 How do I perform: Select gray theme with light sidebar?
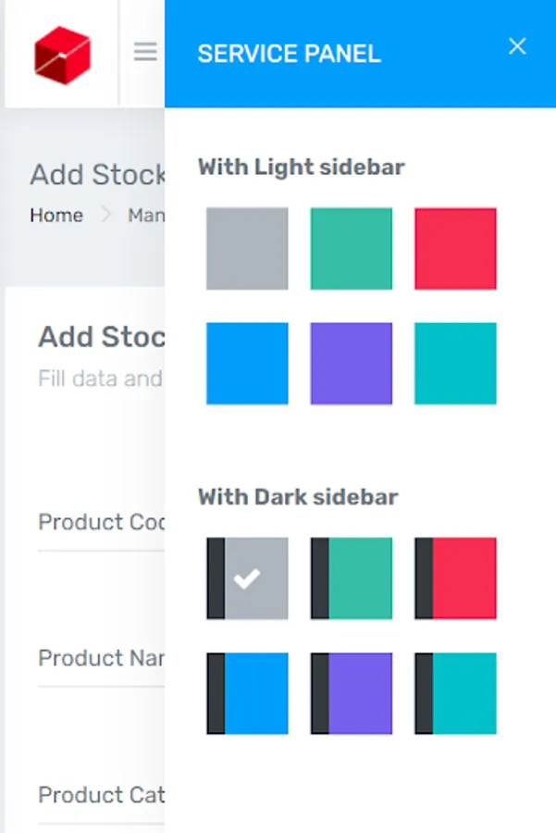tap(247, 248)
